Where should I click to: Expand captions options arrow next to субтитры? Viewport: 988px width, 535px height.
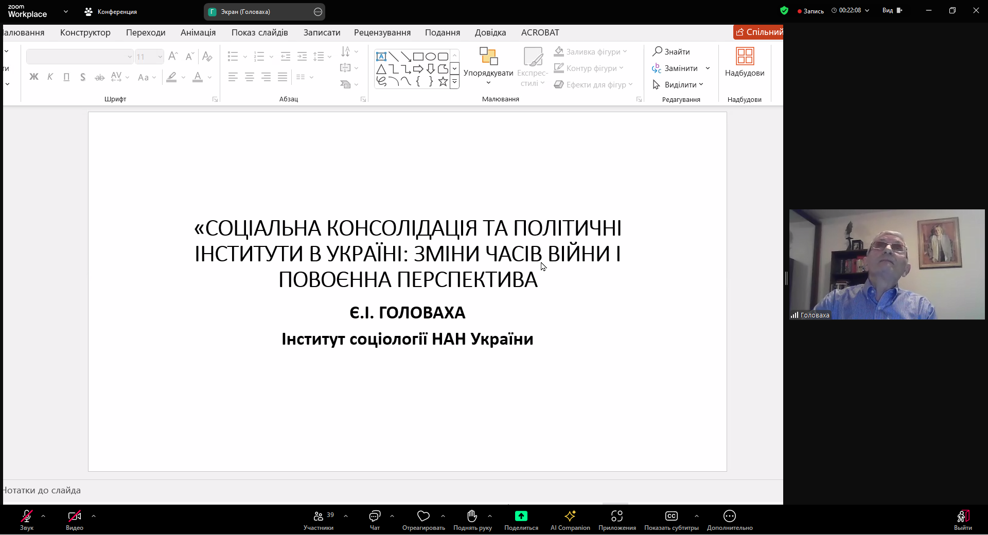697,515
